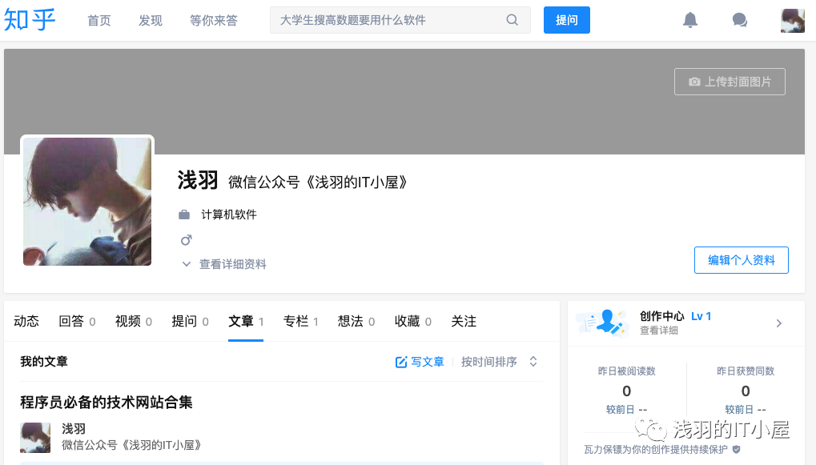Select the 文章 articles tab

(x=246, y=322)
